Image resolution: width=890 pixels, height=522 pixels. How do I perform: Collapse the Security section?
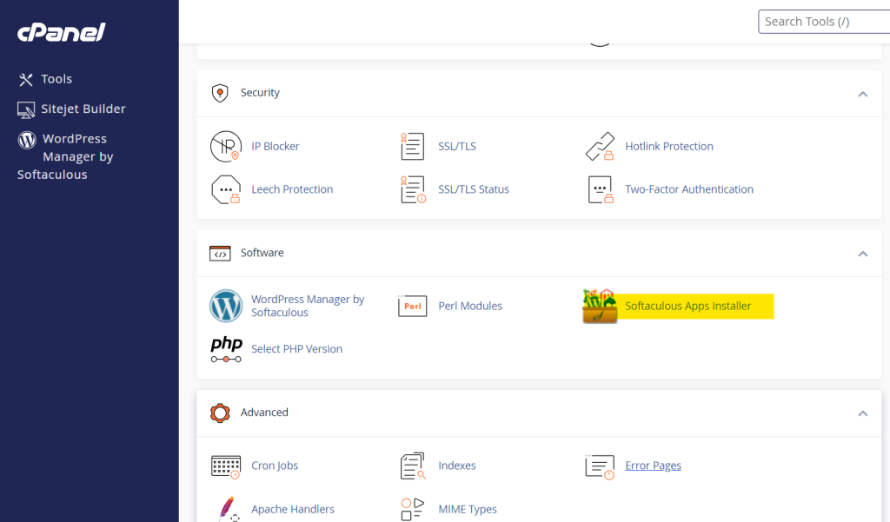click(862, 94)
